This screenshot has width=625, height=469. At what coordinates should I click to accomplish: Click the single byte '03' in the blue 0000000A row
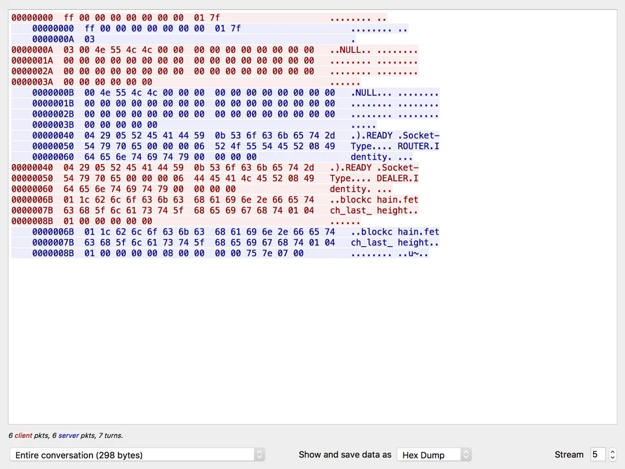(90, 39)
